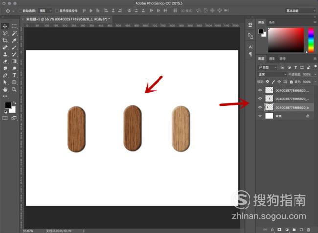Image resolution: width=318 pixels, height=233 pixels.
Task: Select the History Brush tool
Action: click(14, 54)
